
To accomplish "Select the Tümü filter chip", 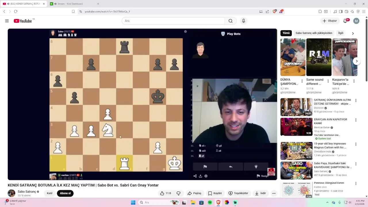I will click(x=286, y=33).
